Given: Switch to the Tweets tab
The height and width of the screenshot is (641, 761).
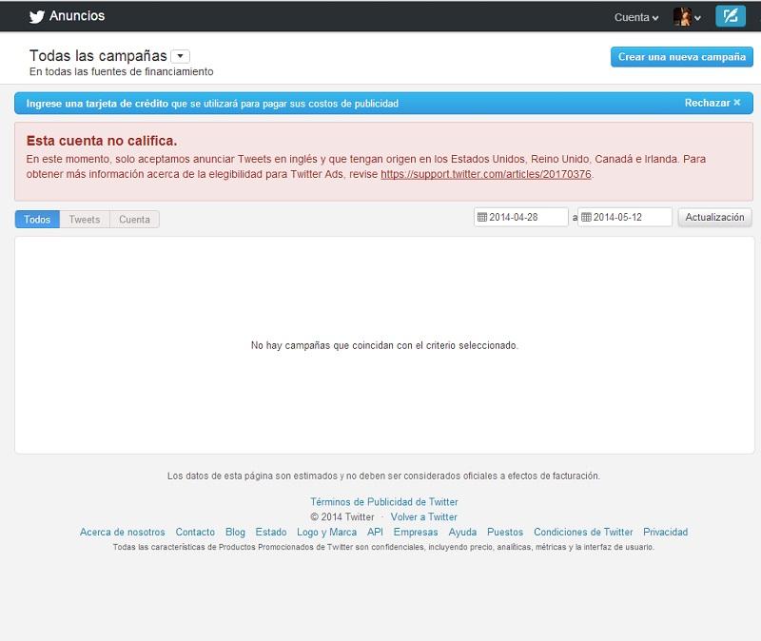Looking at the screenshot, I should click(x=84, y=219).
